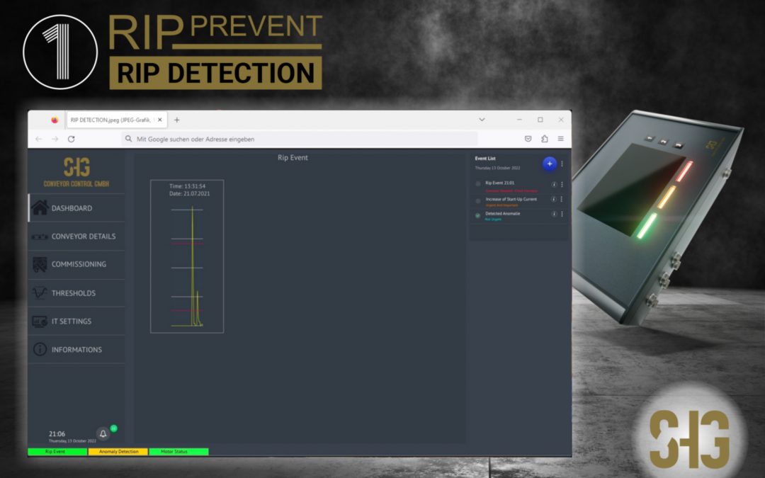Click the Thresholds waveform icon
Screen dimensions: 765x478
[x=40, y=292]
